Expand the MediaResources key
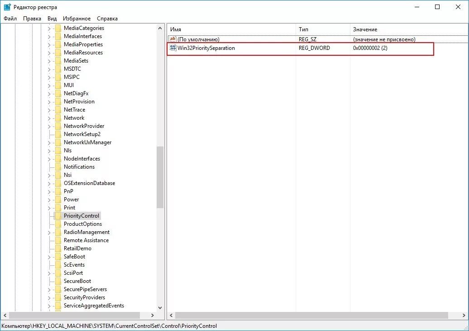The image size is (469, 331). pyautogui.click(x=49, y=53)
